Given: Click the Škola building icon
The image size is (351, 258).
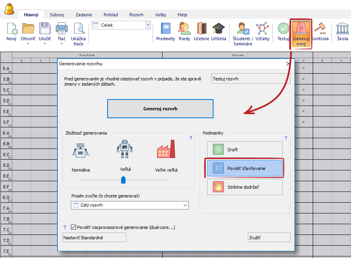Looking at the screenshot, I should [342, 29].
